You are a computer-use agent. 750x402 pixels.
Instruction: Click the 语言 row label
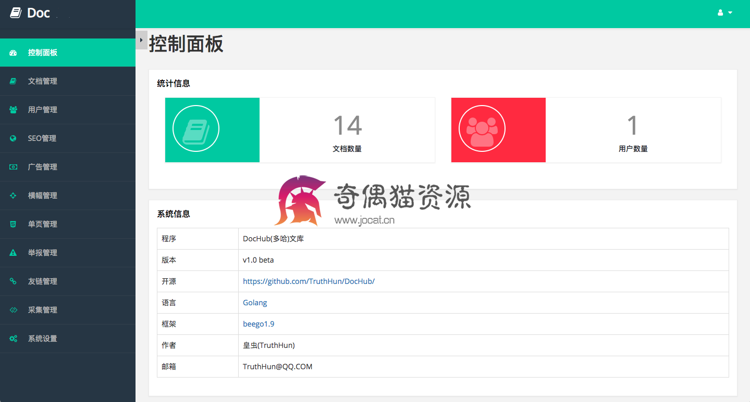(169, 303)
